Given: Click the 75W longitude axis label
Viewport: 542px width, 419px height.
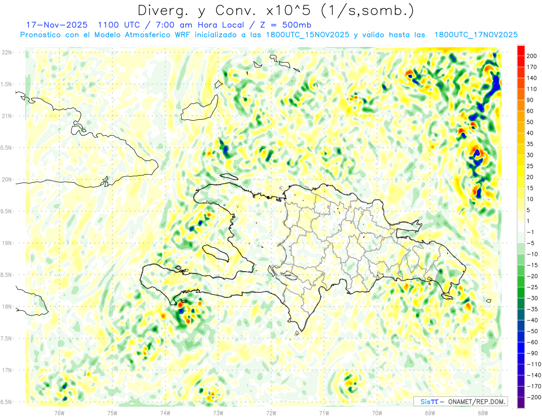Looking at the screenshot, I should (112, 413).
